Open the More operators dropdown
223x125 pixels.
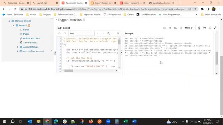189,28
